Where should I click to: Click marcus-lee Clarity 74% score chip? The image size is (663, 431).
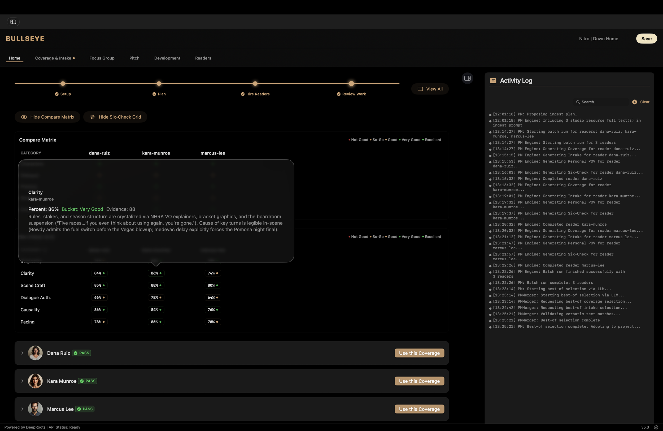213,273
